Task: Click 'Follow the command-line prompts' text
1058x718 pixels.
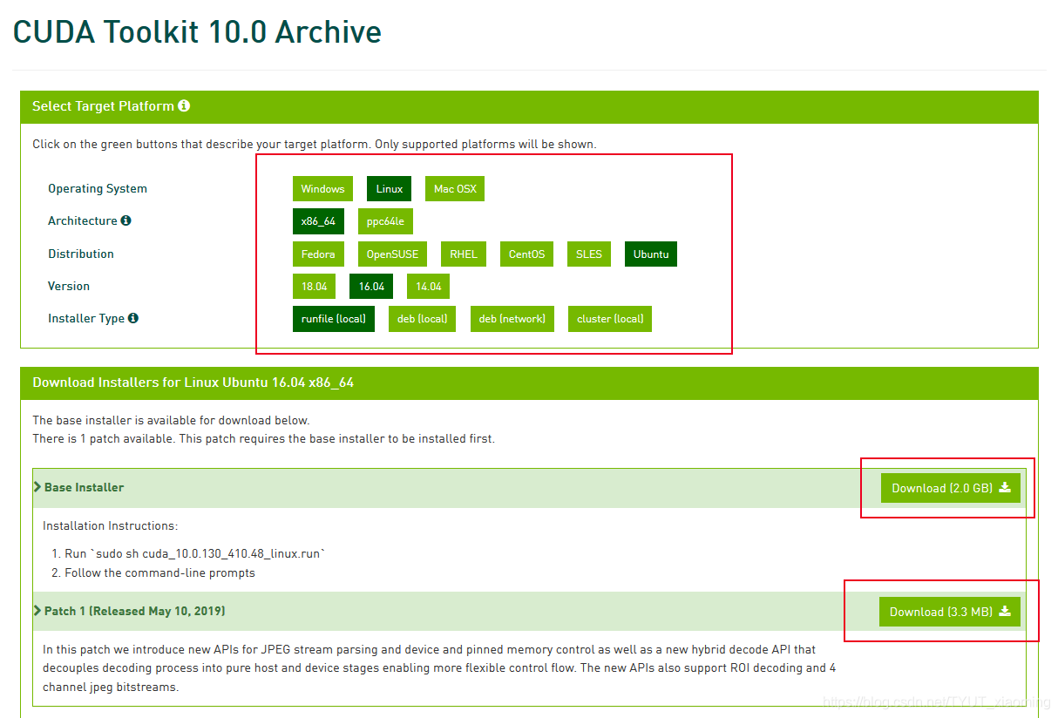Action: click(159, 572)
